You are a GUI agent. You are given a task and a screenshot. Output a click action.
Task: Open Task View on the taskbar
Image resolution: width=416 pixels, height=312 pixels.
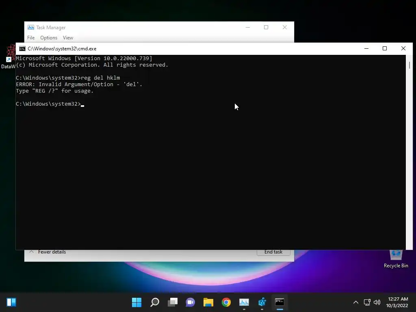[172, 302]
